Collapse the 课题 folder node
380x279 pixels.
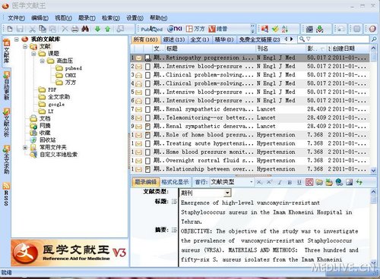tap(33, 54)
